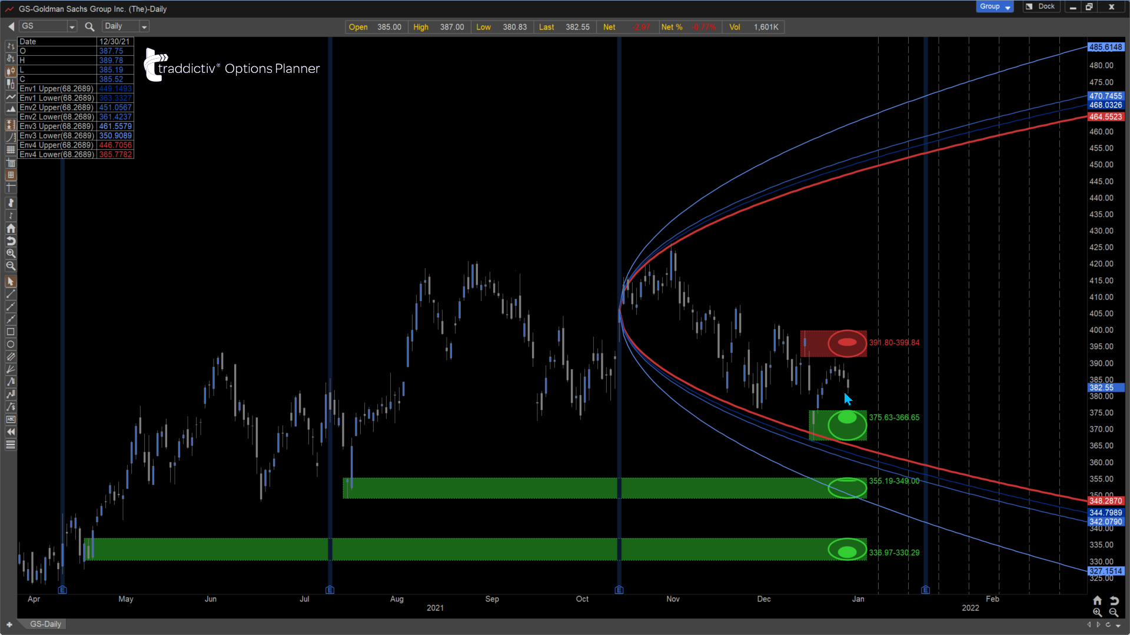This screenshot has height=635, width=1130.
Task: Select the arrow/pointer tool icon
Action: [10, 282]
